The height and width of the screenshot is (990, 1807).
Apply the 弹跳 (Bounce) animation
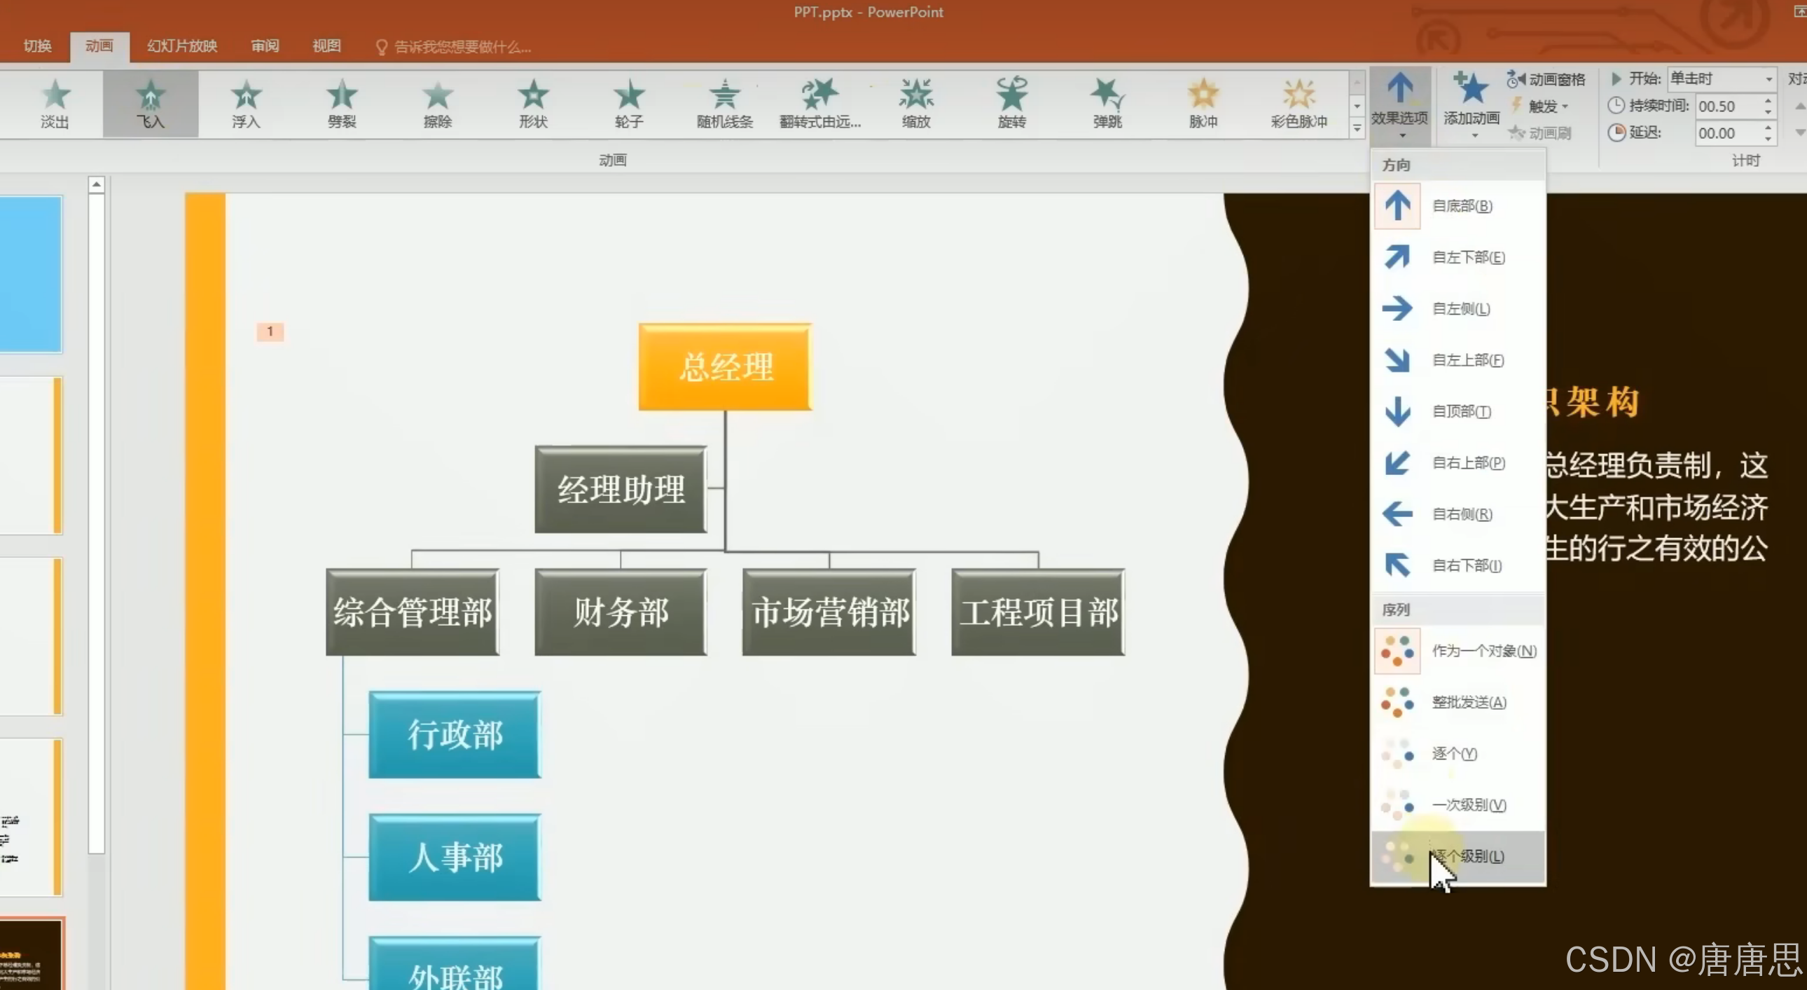click(x=1107, y=104)
